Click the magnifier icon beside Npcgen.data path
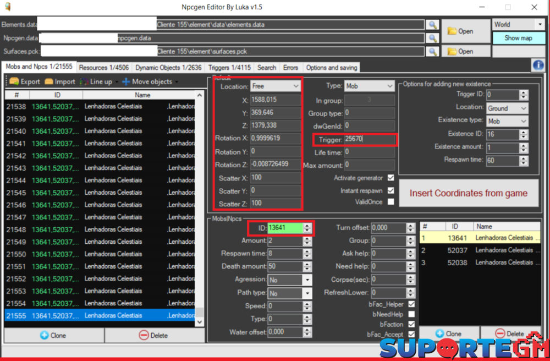The width and height of the screenshot is (550, 361). point(433,39)
